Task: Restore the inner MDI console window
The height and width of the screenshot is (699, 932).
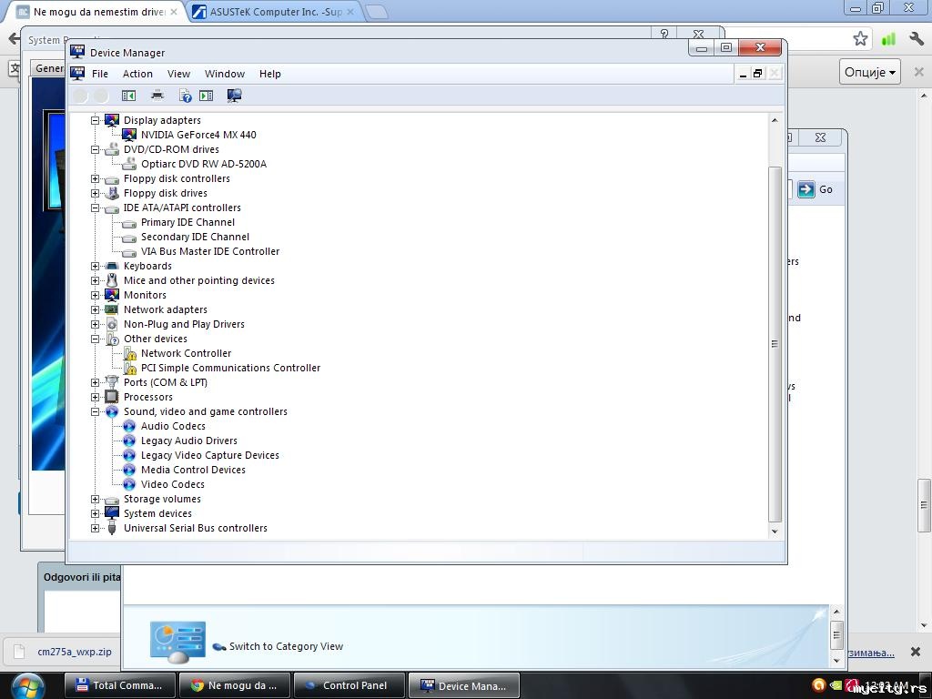Action: 757,74
